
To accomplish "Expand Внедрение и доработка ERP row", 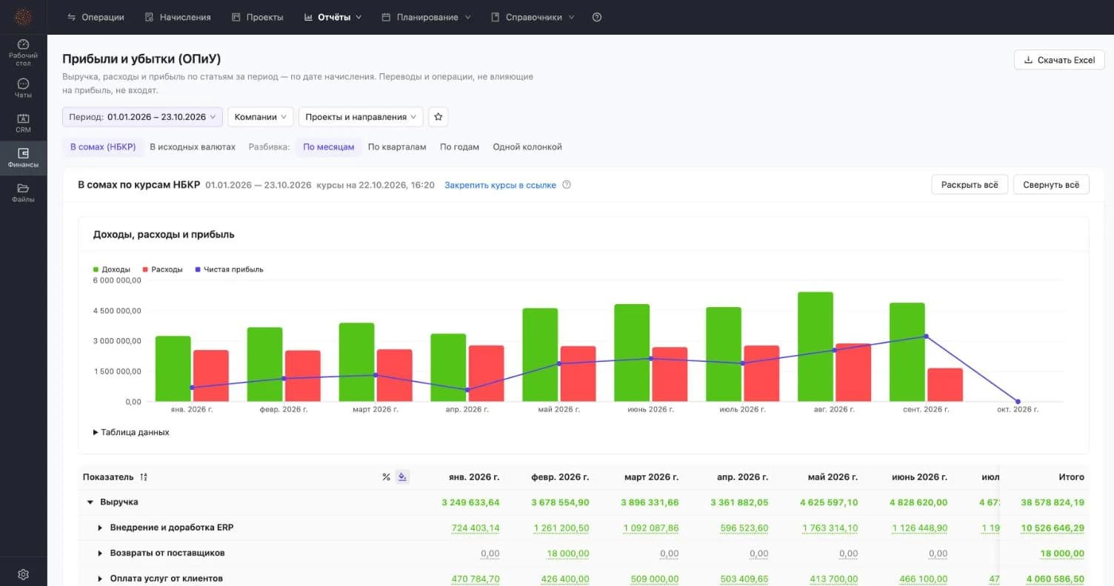I will 100,528.
